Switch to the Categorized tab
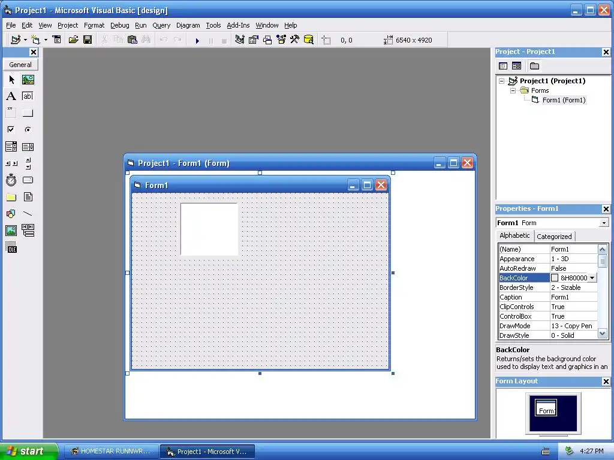Image resolution: width=614 pixels, height=460 pixels. coord(553,236)
